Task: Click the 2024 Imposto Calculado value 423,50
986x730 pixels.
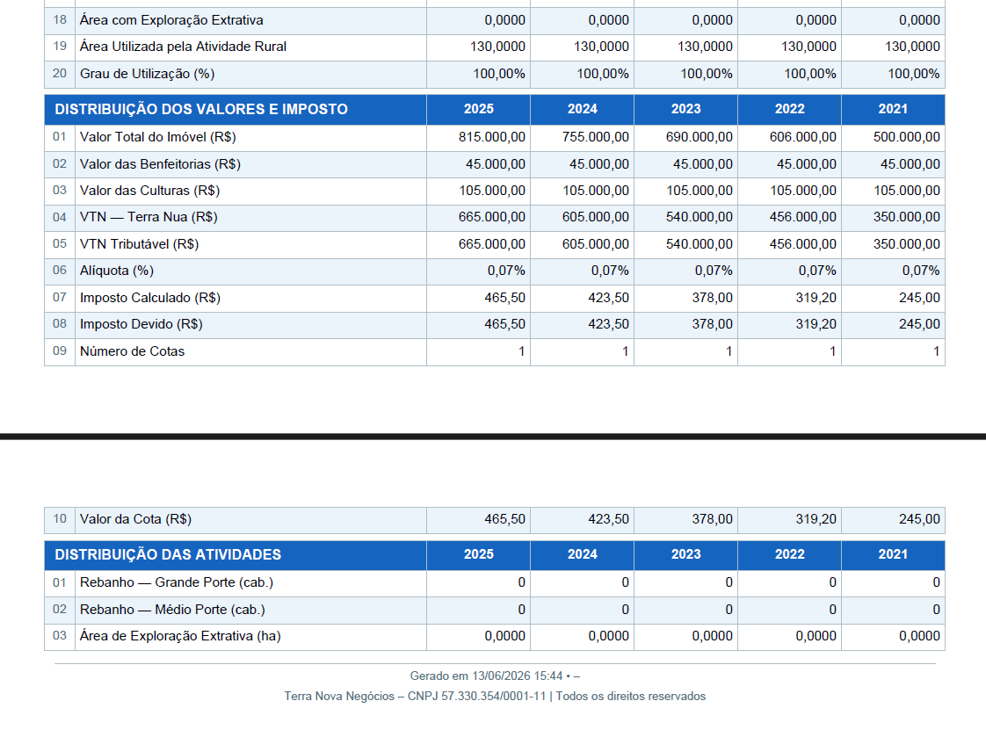Action: 608,298
